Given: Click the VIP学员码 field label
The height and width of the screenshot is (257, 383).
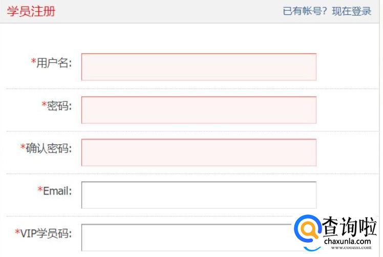Looking at the screenshot, I should click(46, 233).
